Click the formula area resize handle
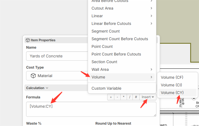Viewport: 199px width, 126px height. coord(155,115)
